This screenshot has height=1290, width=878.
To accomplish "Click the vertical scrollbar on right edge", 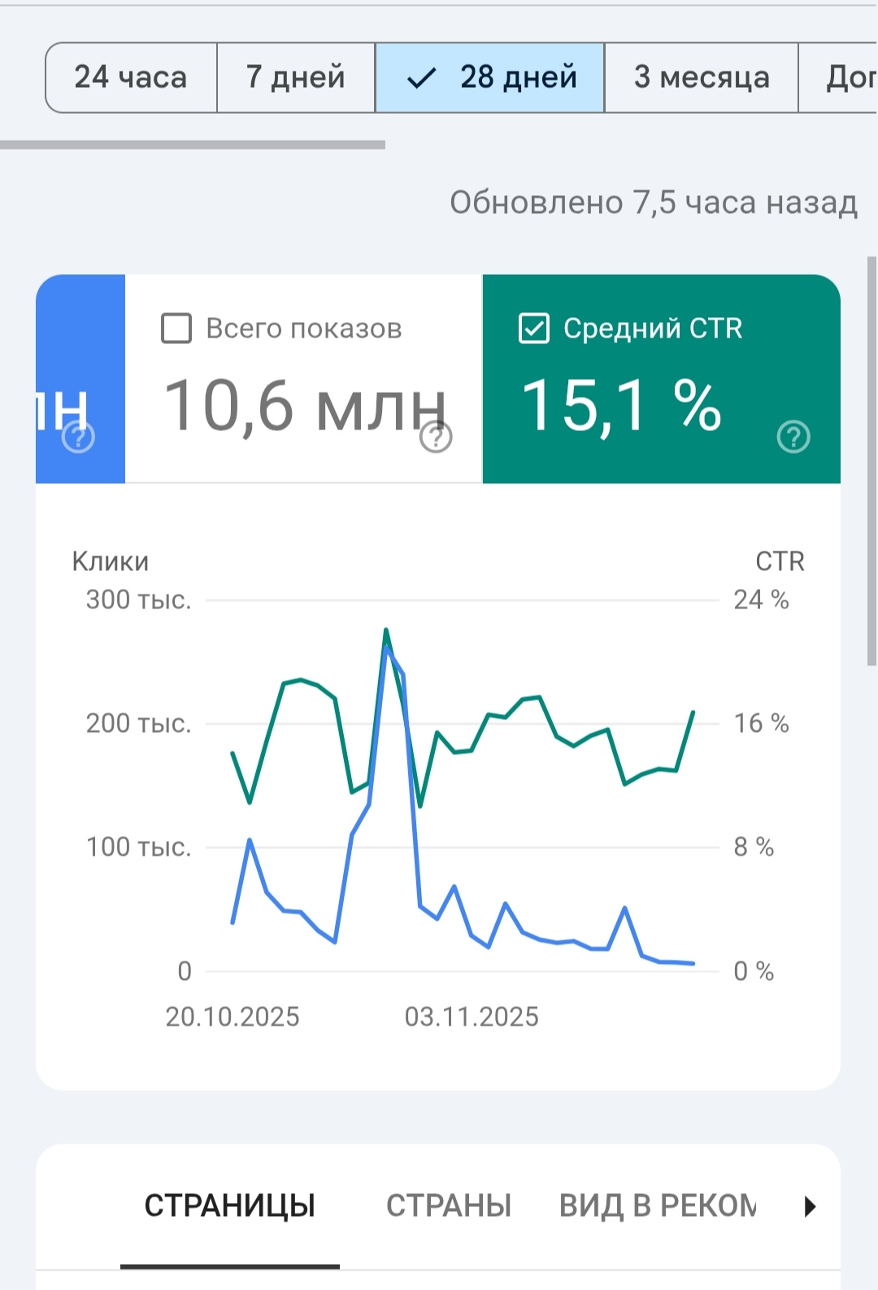I will pos(871,460).
